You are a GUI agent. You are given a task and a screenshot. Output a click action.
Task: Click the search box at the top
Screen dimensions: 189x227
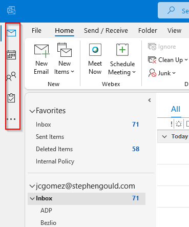(x=173, y=10)
